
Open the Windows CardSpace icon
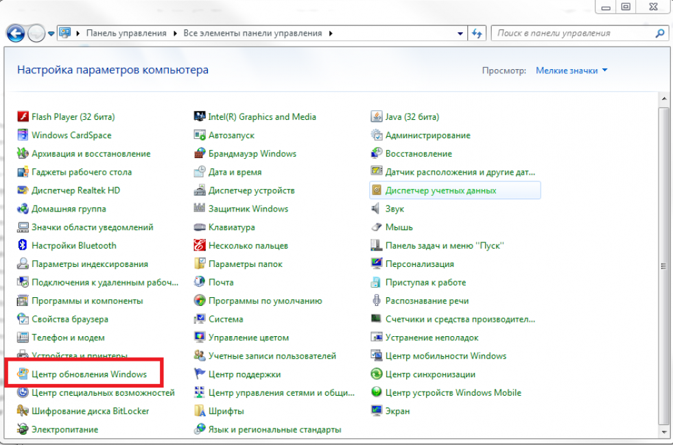[x=23, y=135]
